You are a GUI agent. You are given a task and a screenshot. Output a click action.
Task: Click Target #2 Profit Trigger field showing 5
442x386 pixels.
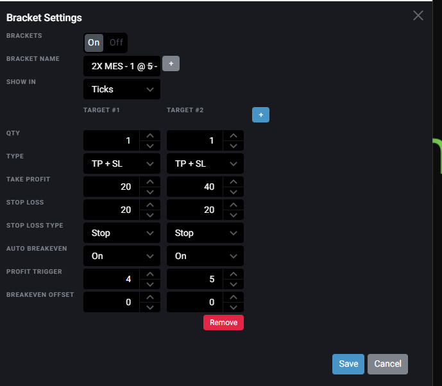click(195, 279)
